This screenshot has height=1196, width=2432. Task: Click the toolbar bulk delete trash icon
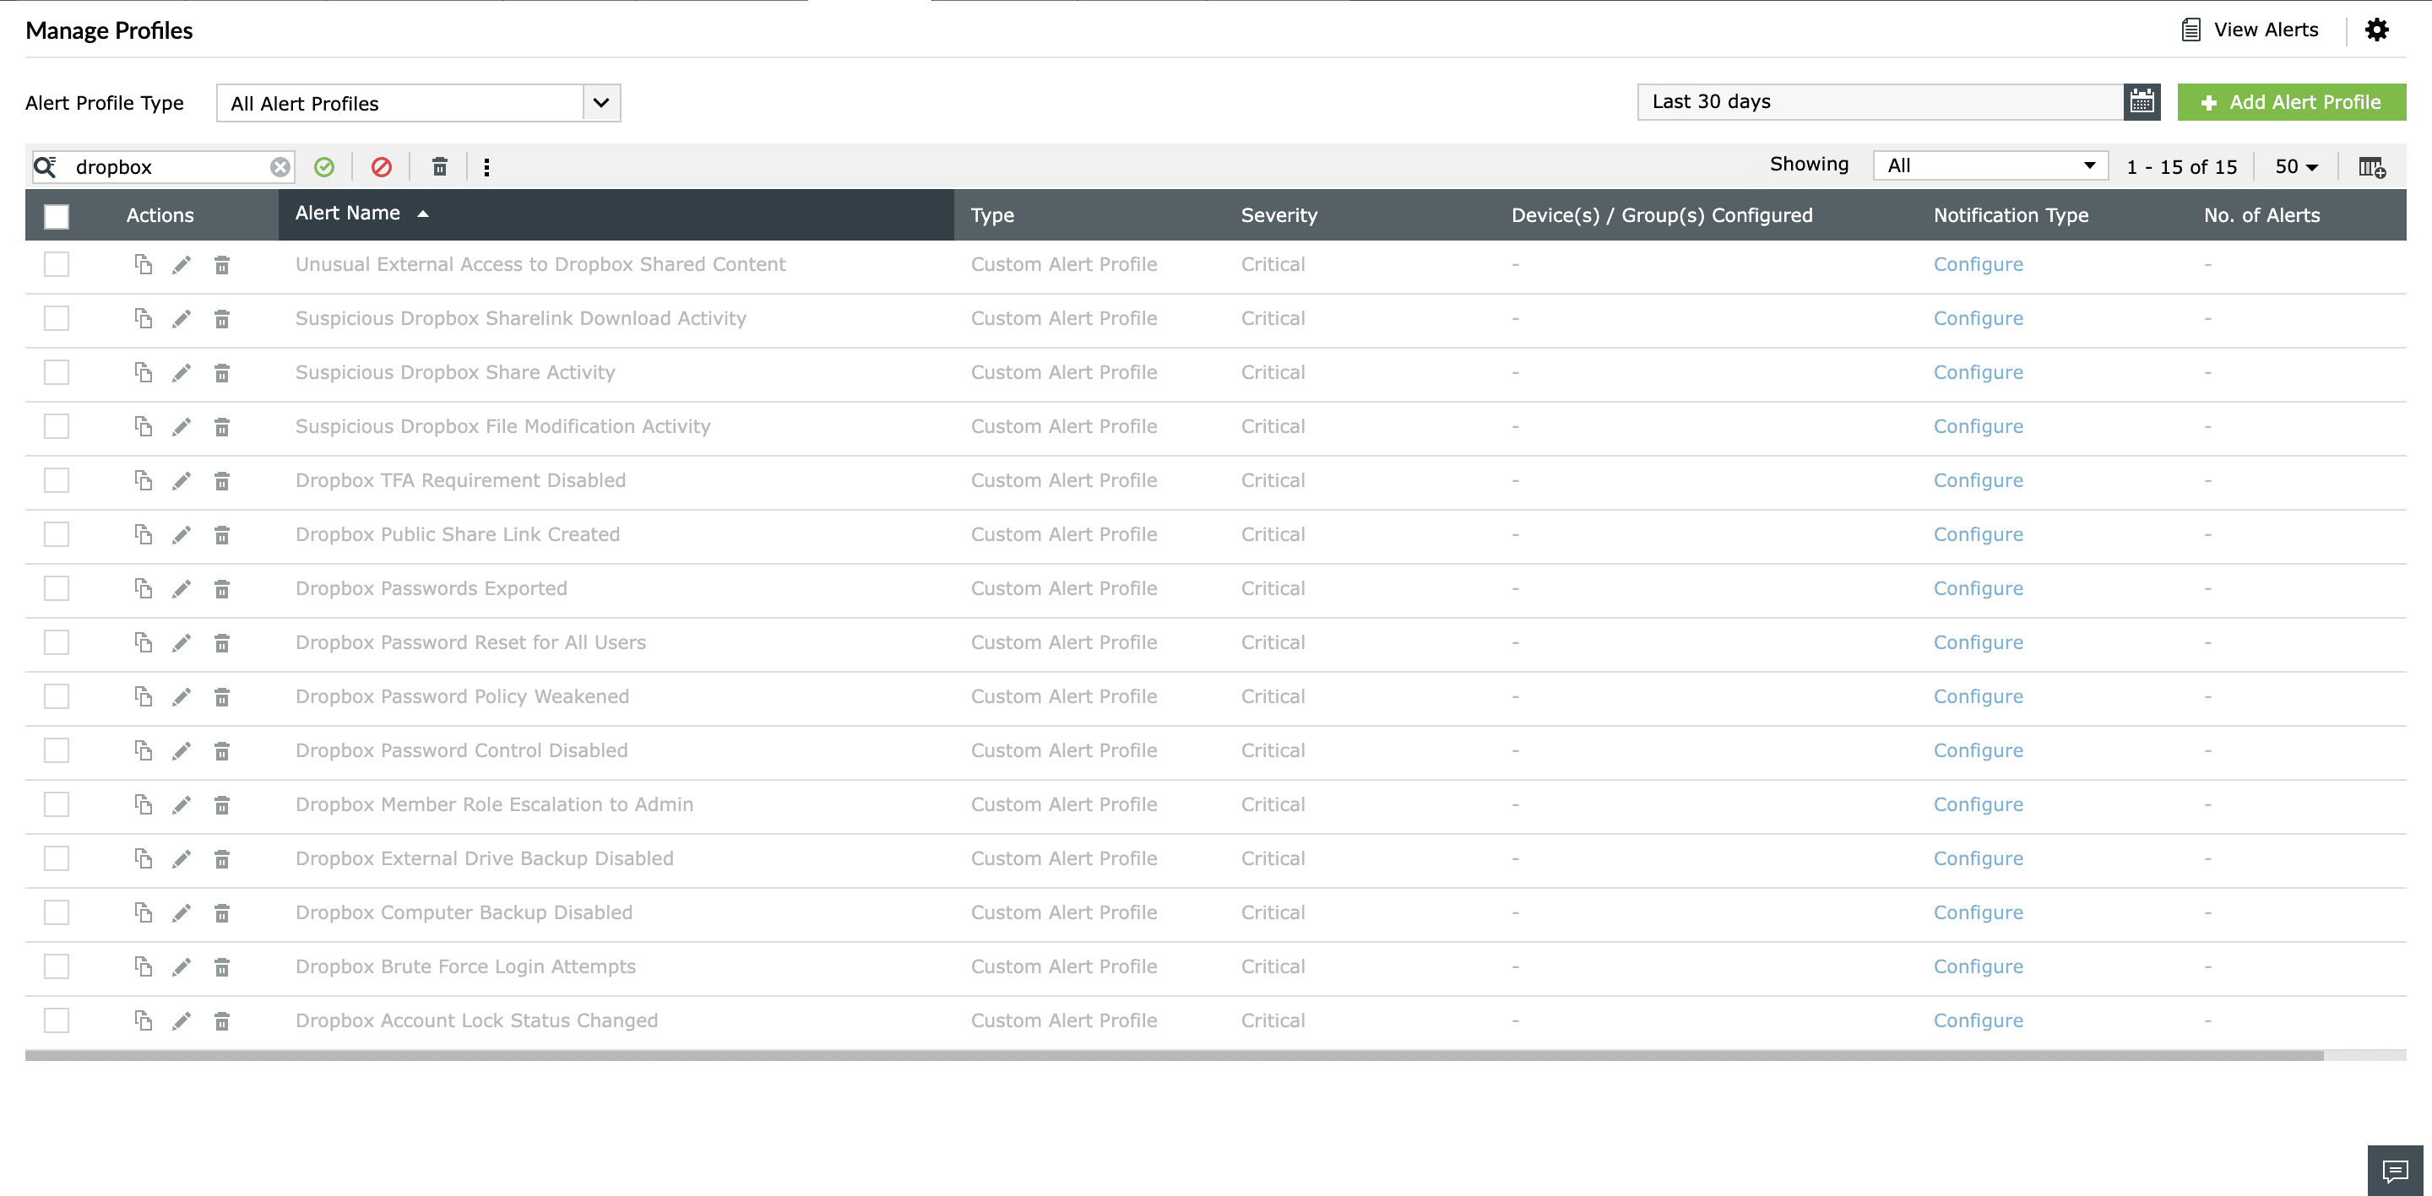click(439, 167)
